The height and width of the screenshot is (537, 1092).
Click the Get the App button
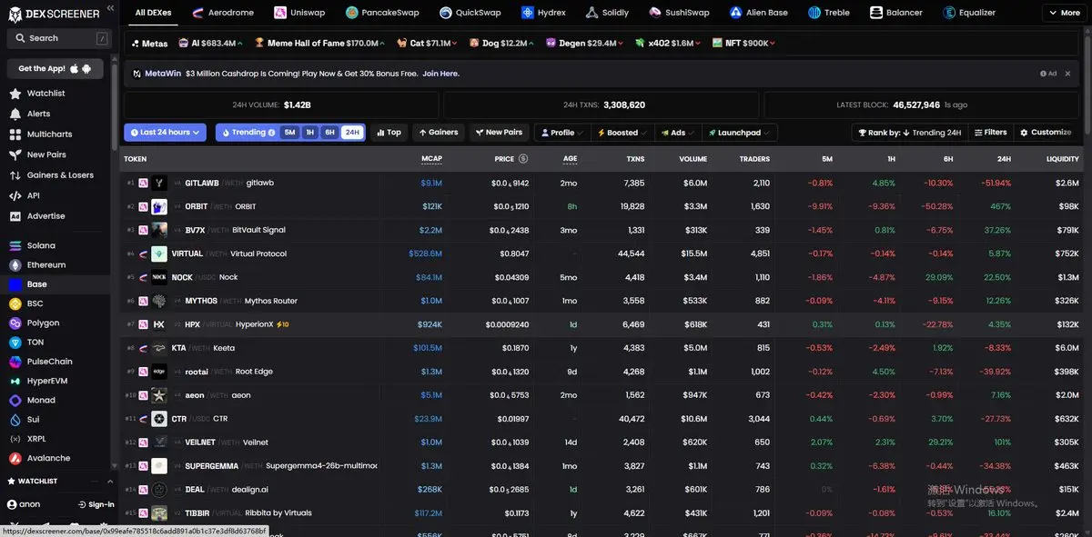point(55,68)
